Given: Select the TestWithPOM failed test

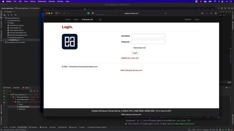Looking at the screenshot, I should pos(24,107).
